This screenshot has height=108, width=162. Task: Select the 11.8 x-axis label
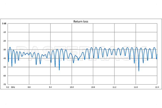point(136,87)
